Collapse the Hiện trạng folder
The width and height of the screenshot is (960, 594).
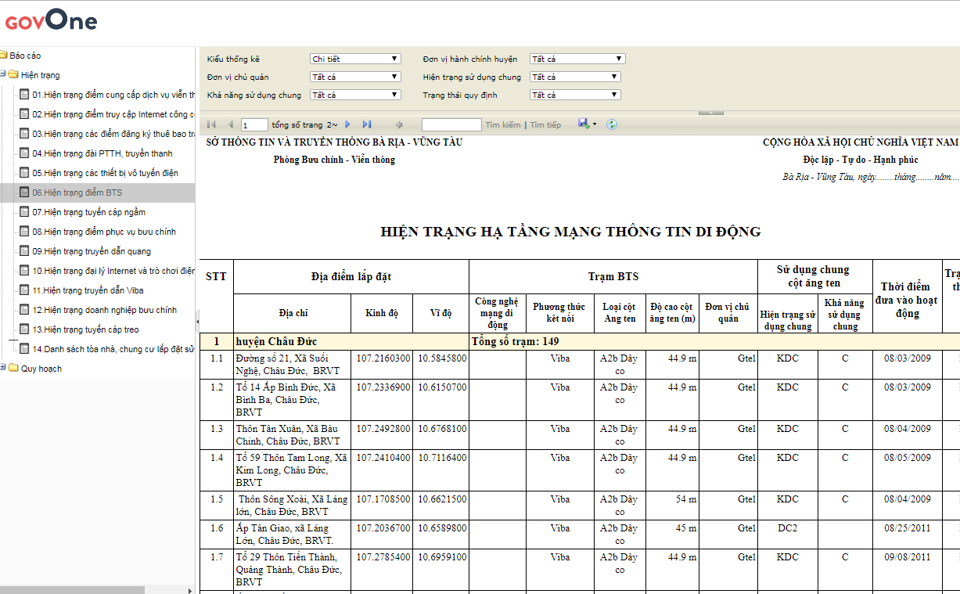[x=3, y=75]
